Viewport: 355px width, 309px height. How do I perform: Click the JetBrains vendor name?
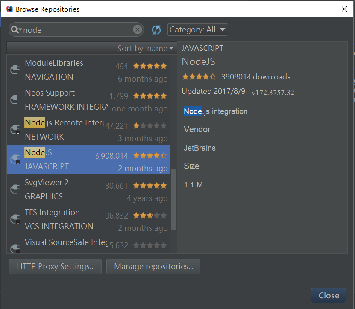click(200, 148)
